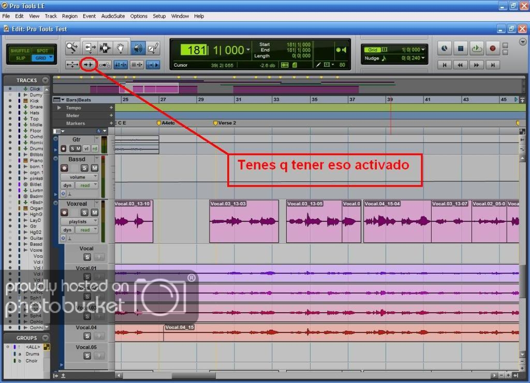Click the Bassd 'dyn' button

(67, 185)
